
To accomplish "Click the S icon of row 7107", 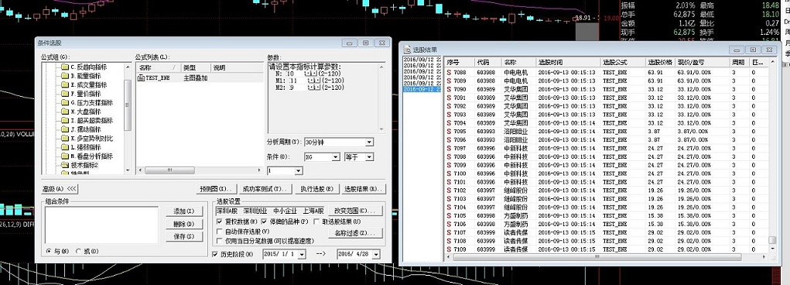I will pos(449,232).
